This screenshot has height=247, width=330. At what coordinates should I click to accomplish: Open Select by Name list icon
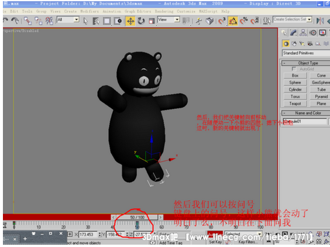pos(96,21)
